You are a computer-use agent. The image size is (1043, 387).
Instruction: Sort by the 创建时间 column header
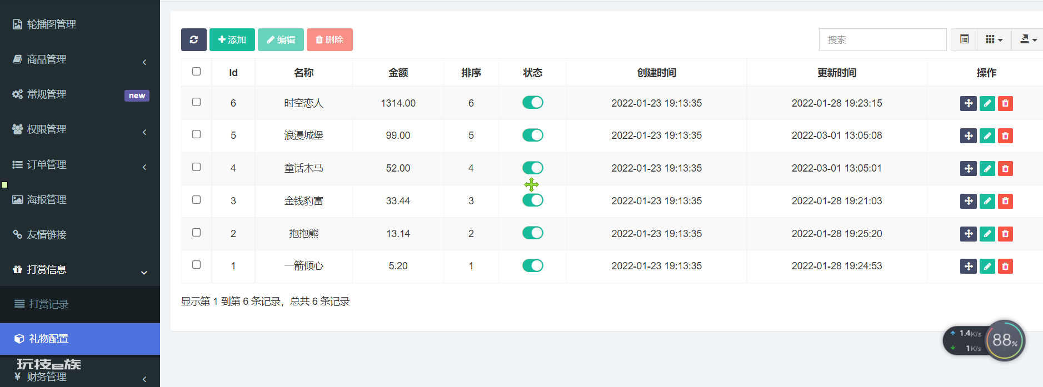coord(657,73)
